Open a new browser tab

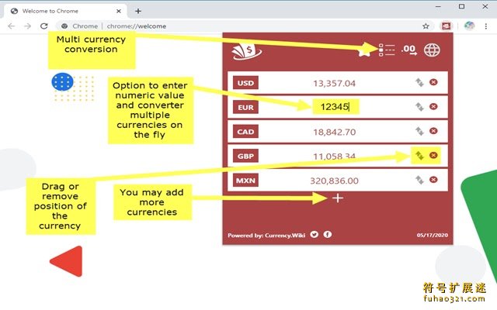pyautogui.click(x=138, y=11)
